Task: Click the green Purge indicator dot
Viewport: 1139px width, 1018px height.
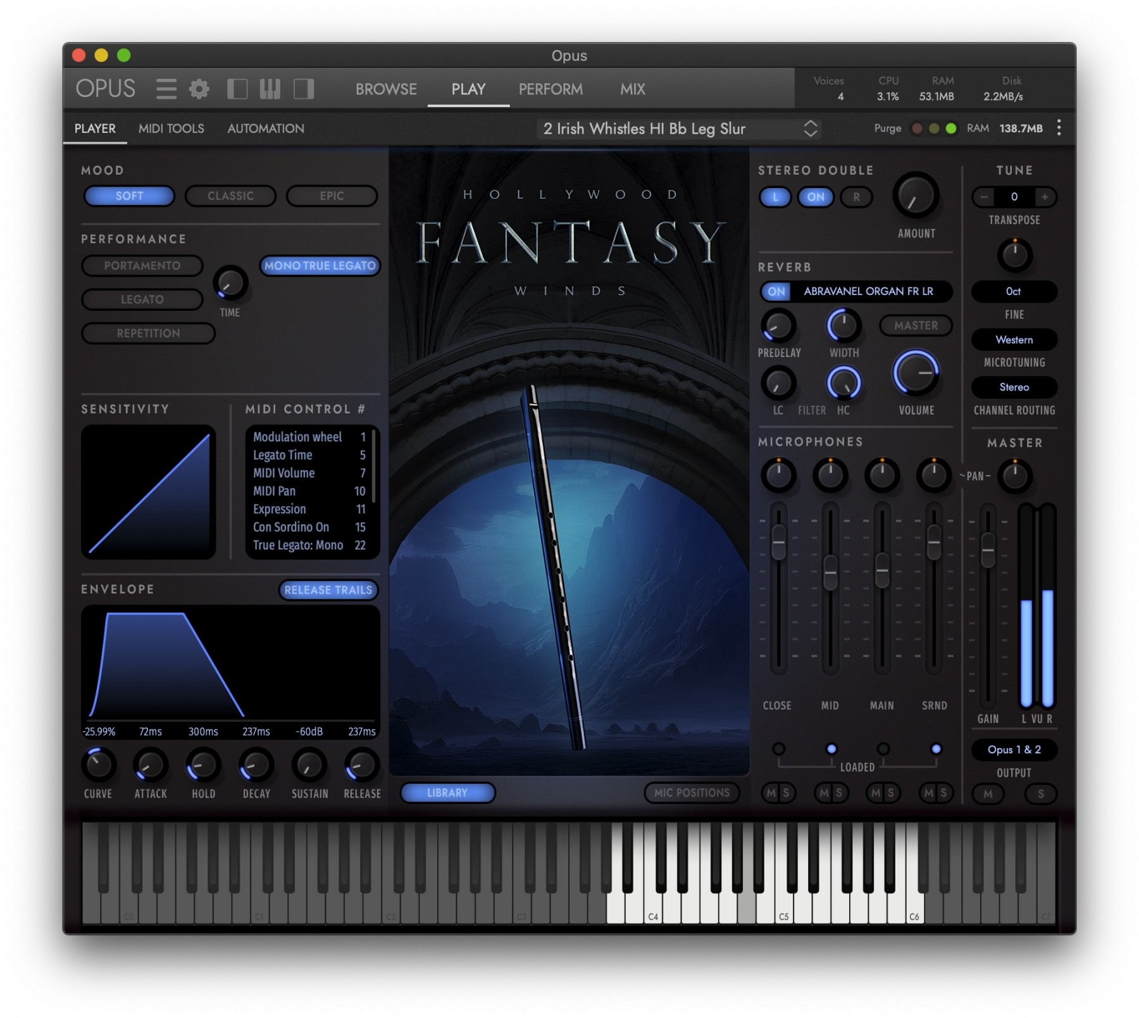Action: 950,129
